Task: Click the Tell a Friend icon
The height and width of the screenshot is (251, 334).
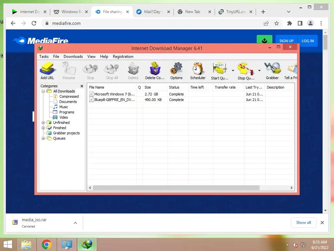Action: 291,71
